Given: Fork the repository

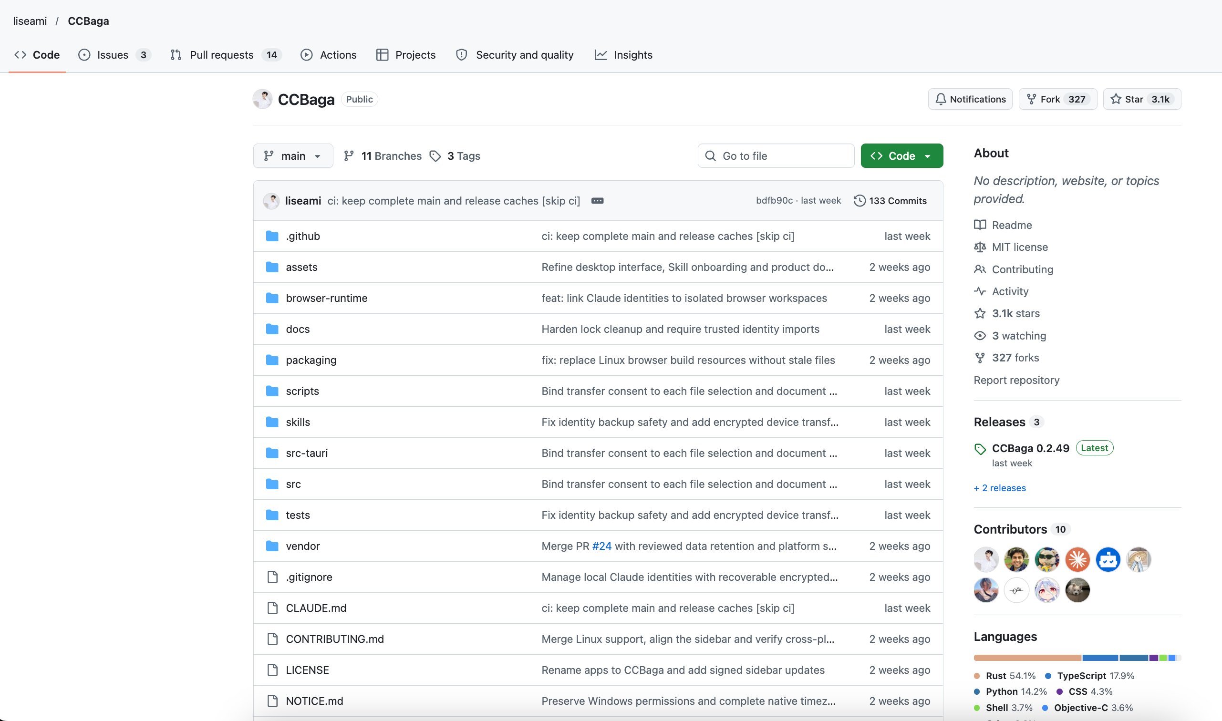Looking at the screenshot, I should (x=1058, y=99).
